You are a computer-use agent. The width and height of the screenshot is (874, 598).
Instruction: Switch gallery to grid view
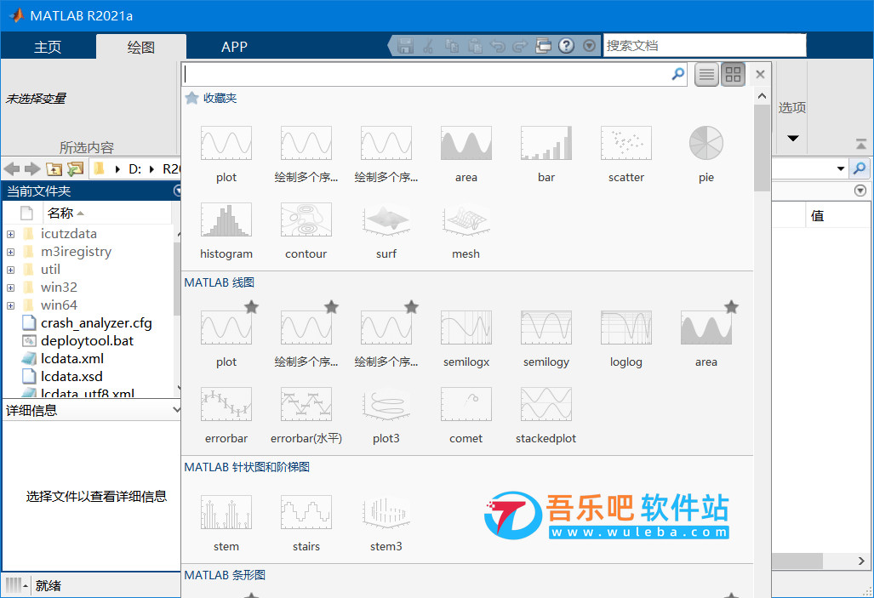click(x=733, y=74)
